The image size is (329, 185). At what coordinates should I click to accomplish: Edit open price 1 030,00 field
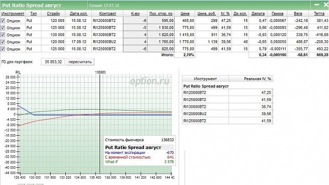pyautogui.click(x=161, y=28)
